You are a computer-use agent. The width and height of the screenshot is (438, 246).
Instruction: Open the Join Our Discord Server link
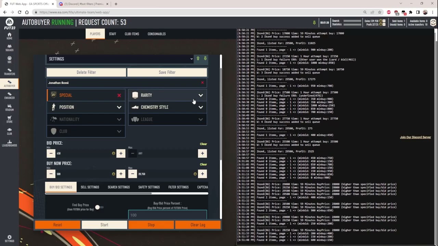(x=415, y=137)
